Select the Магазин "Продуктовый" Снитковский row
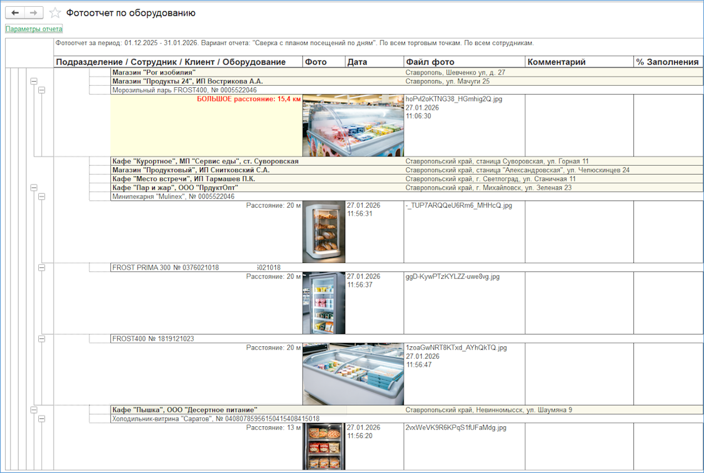Screen dimensions: 704x473 406,170
